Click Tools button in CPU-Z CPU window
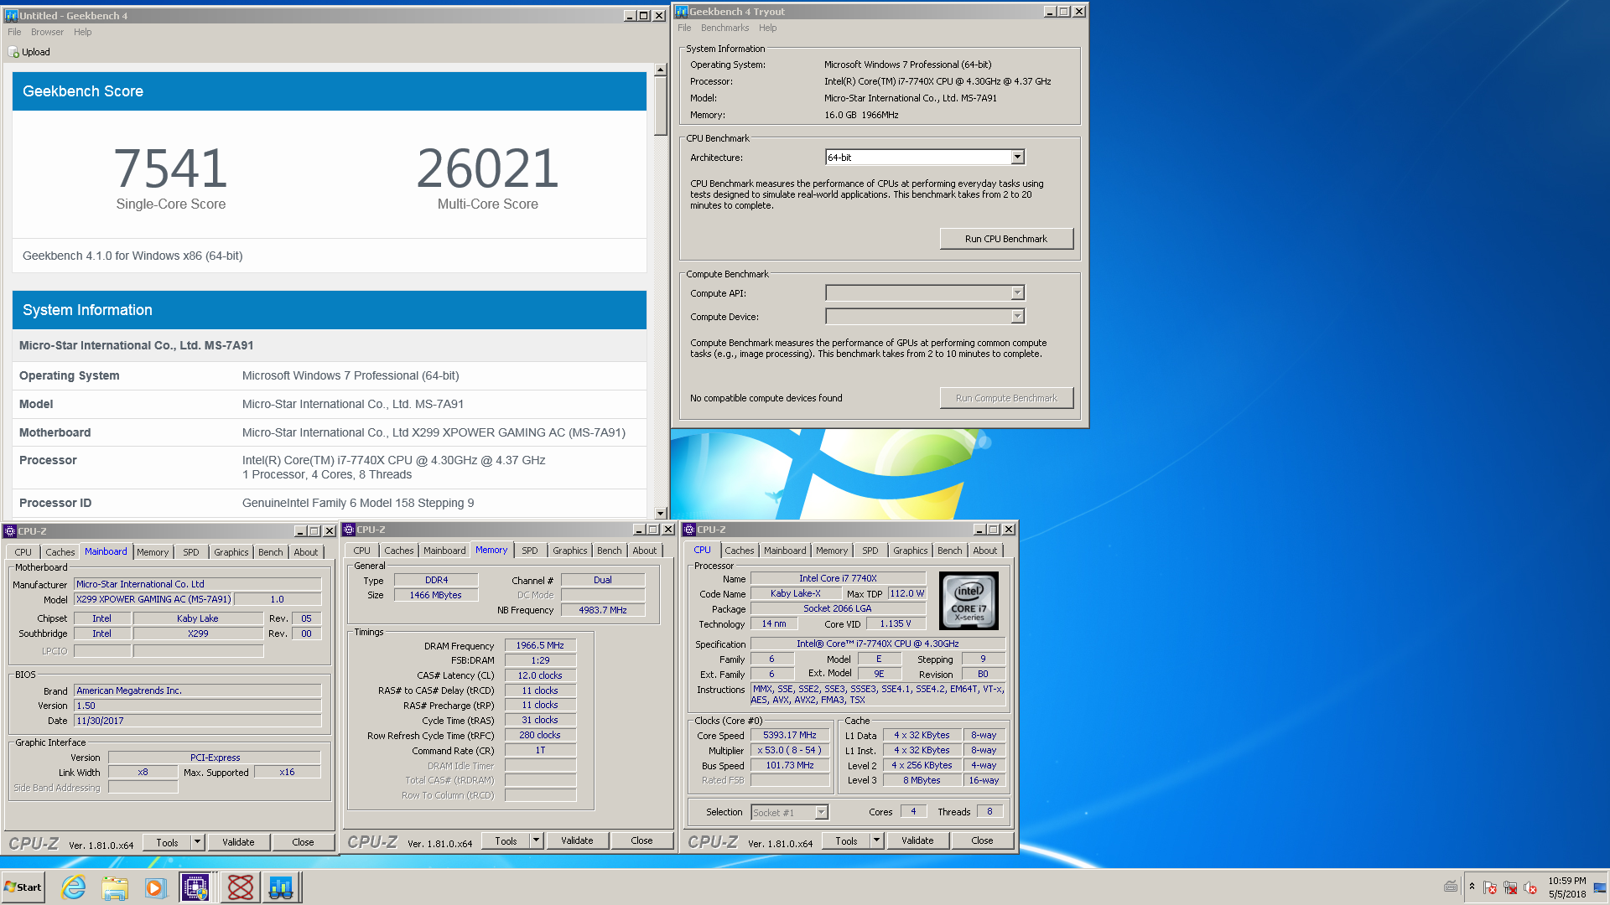The height and width of the screenshot is (905, 1610). click(x=846, y=840)
